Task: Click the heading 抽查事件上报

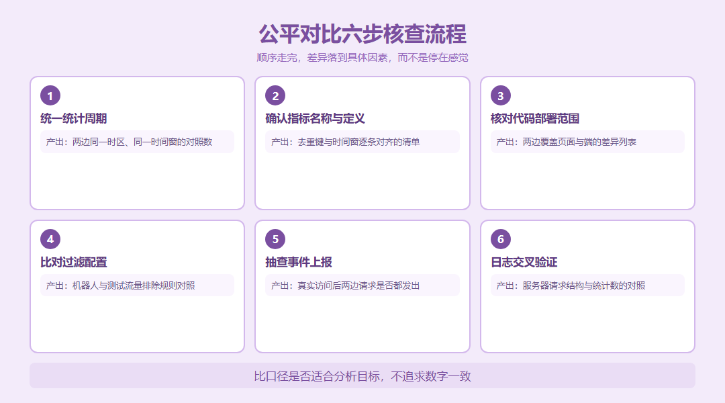Action: (299, 263)
